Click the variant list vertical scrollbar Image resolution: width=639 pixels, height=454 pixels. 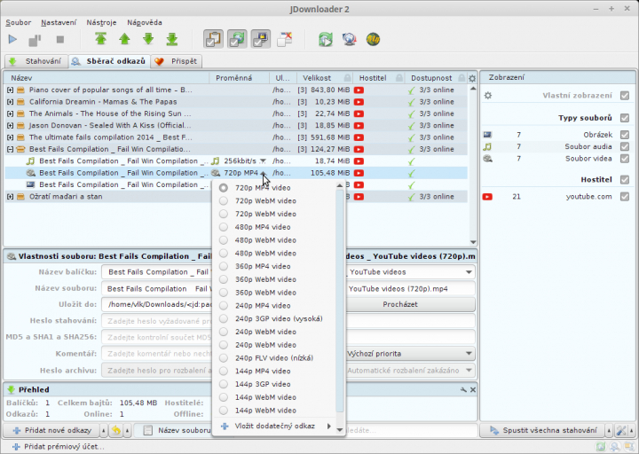coord(339,301)
